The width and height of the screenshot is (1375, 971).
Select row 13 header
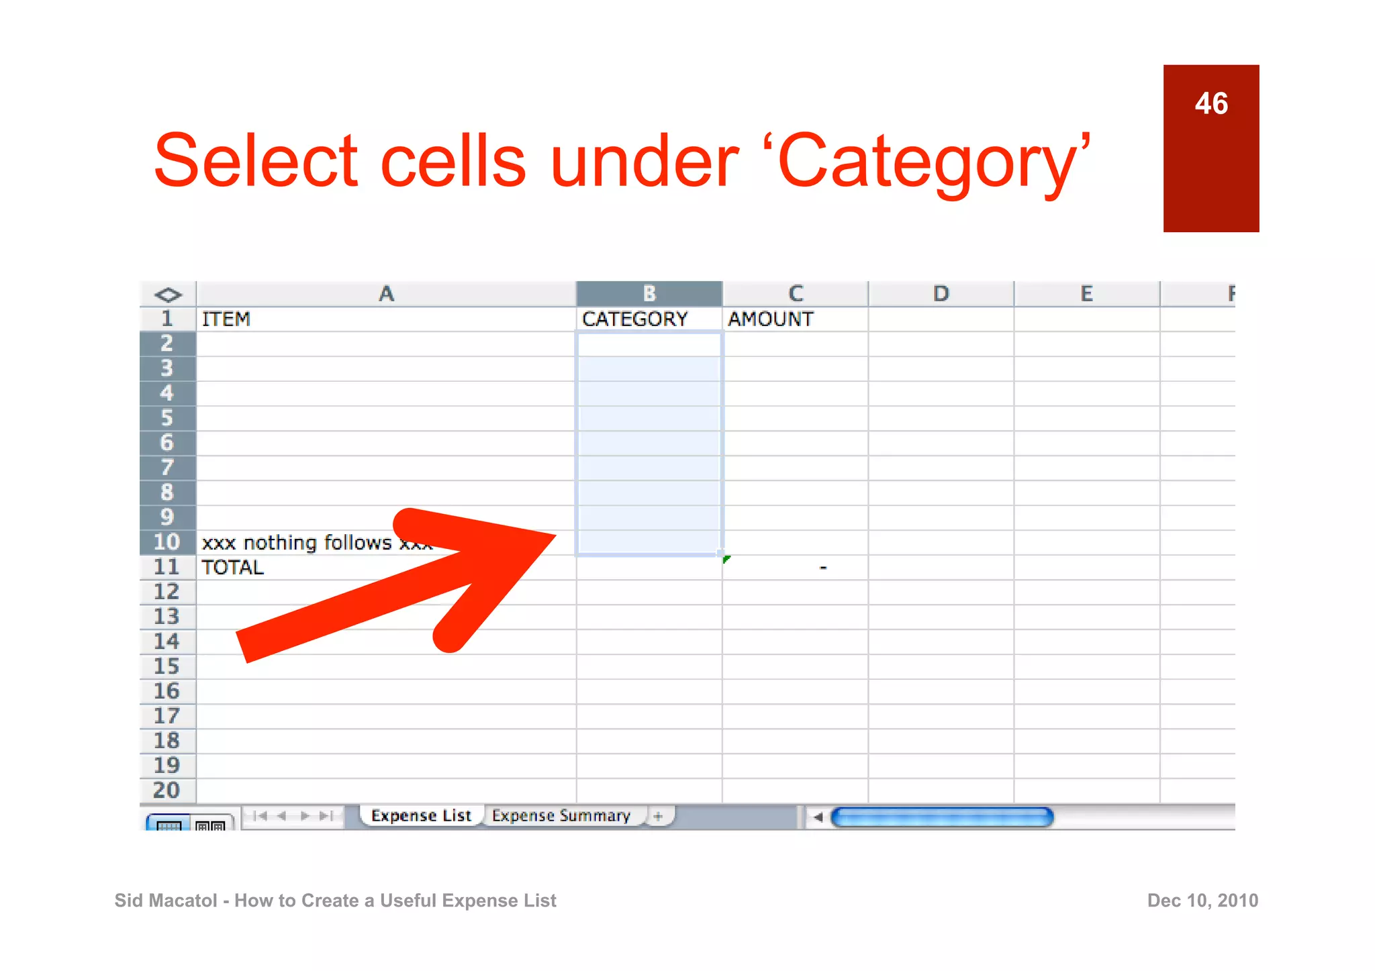pyautogui.click(x=167, y=617)
